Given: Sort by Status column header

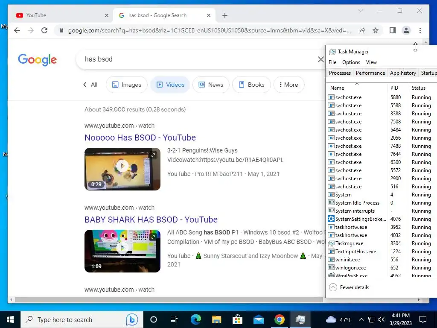Looking at the screenshot, I should pyautogui.click(x=423, y=88).
